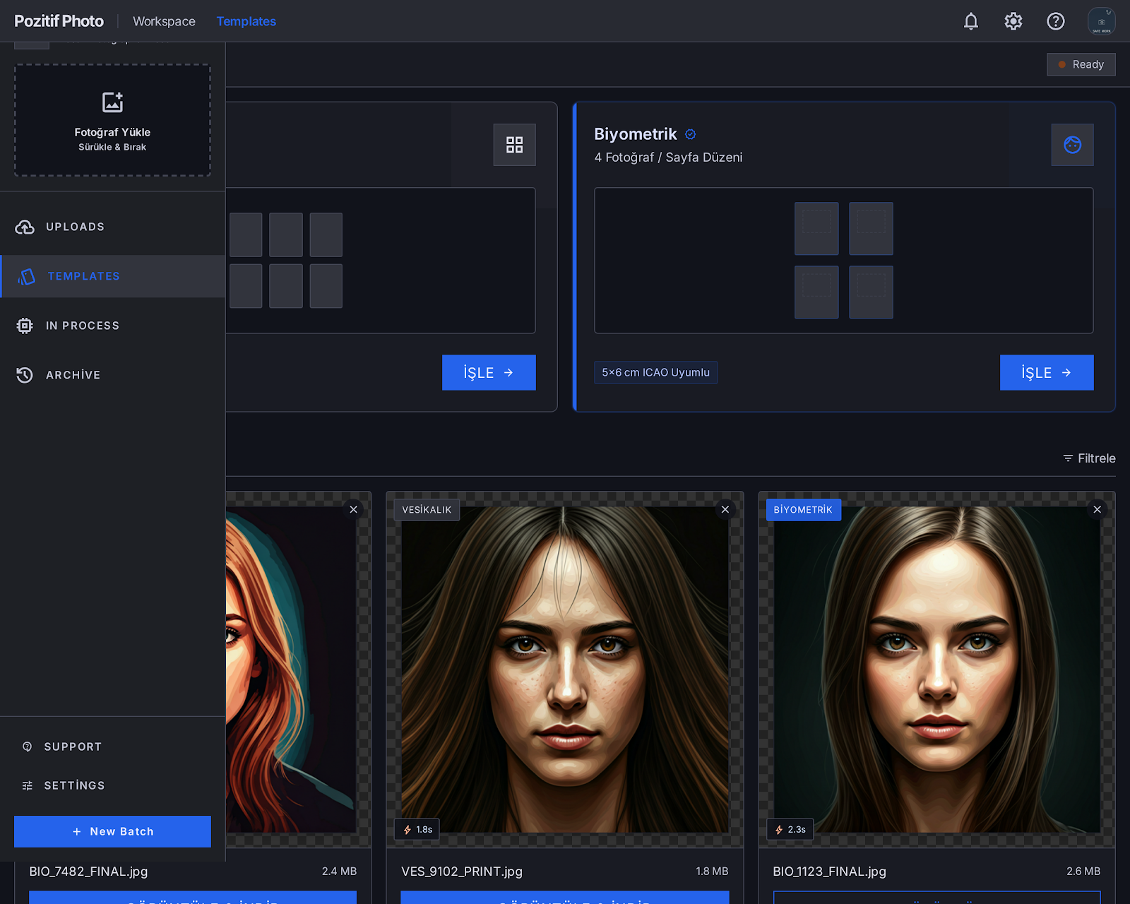Click the add-photo icon in upload box
The height and width of the screenshot is (904, 1130).
112,102
